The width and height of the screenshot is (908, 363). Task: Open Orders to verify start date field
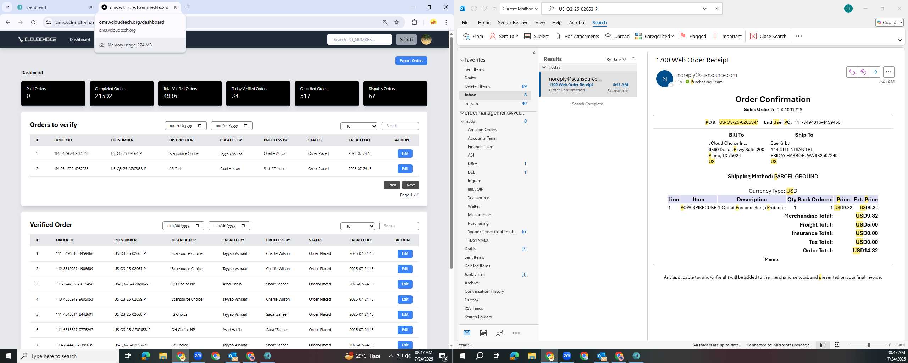pos(186,125)
